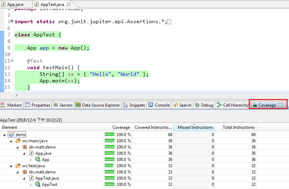Close the AppTest.java editor tab
This screenshot has height=189, width=289.
click(x=68, y=4)
